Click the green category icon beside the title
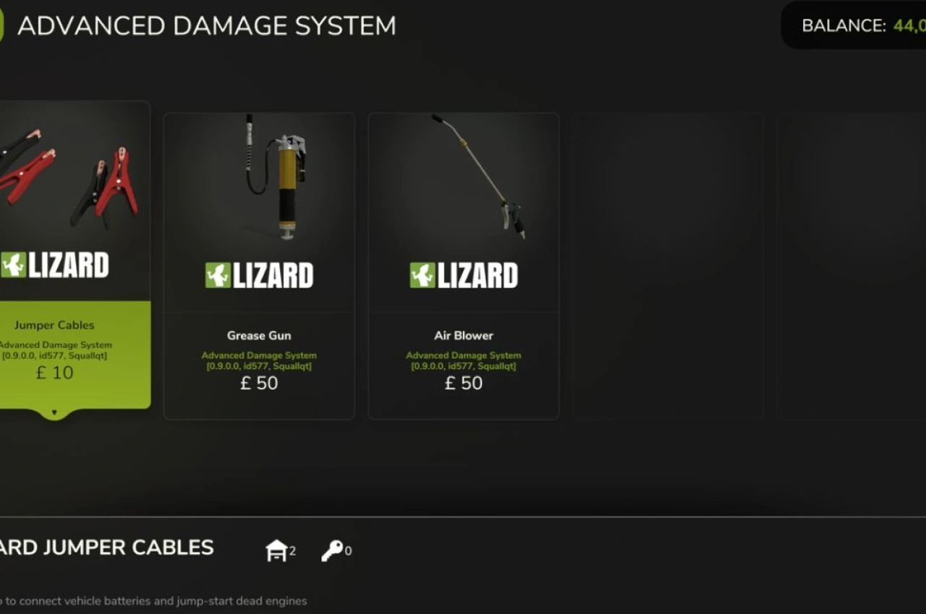 pyautogui.click(x=1, y=26)
